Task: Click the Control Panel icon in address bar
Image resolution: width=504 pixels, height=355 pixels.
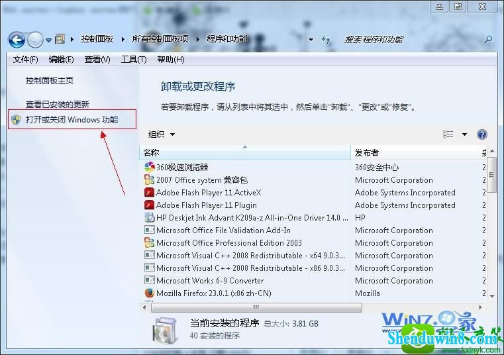Action: point(60,39)
